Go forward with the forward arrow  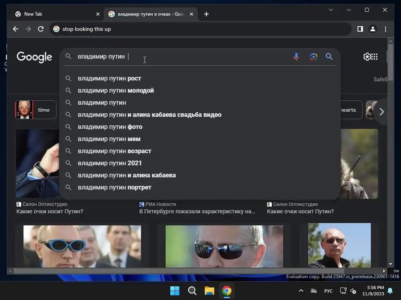tap(28, 29)
